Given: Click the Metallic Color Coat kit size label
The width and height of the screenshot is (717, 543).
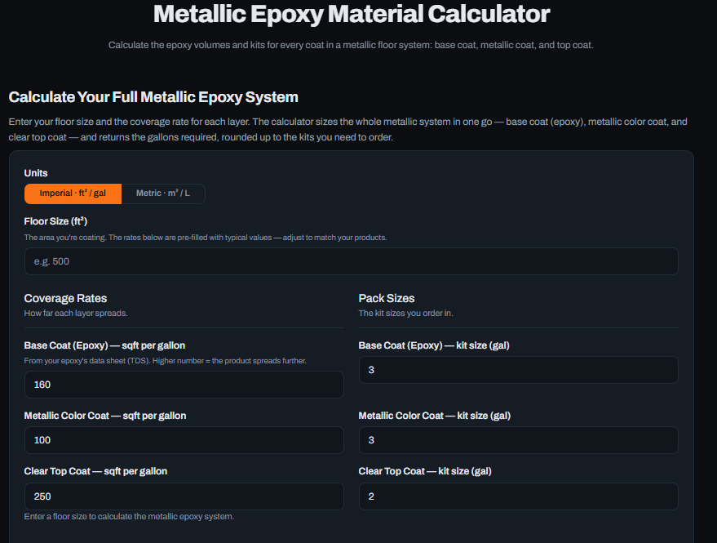Looking at the screenshot, I should (435, 416).
